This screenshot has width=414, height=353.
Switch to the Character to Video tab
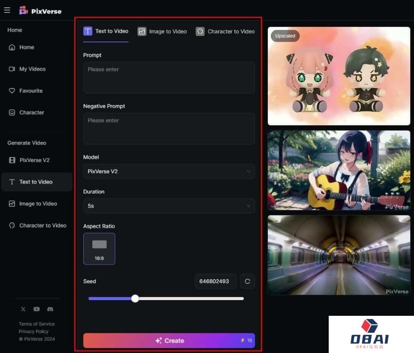pyautogui.click(x=225, y=32)
